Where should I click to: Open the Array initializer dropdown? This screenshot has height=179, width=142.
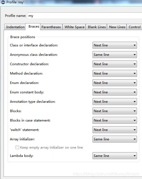(x=115, y=139)
